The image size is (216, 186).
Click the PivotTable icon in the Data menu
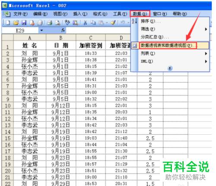[x=135, y=46]
